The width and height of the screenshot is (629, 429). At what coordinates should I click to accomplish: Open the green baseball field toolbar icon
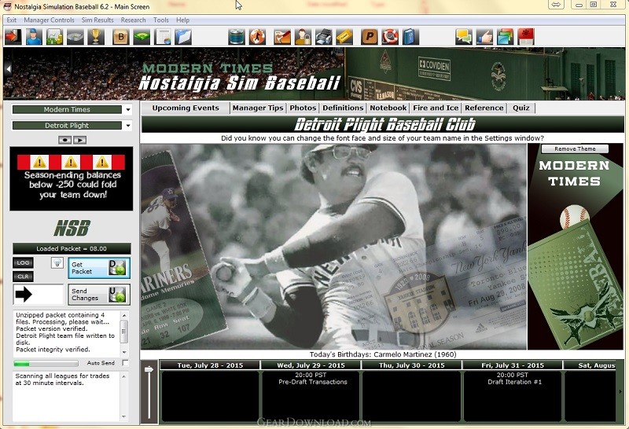142,37
